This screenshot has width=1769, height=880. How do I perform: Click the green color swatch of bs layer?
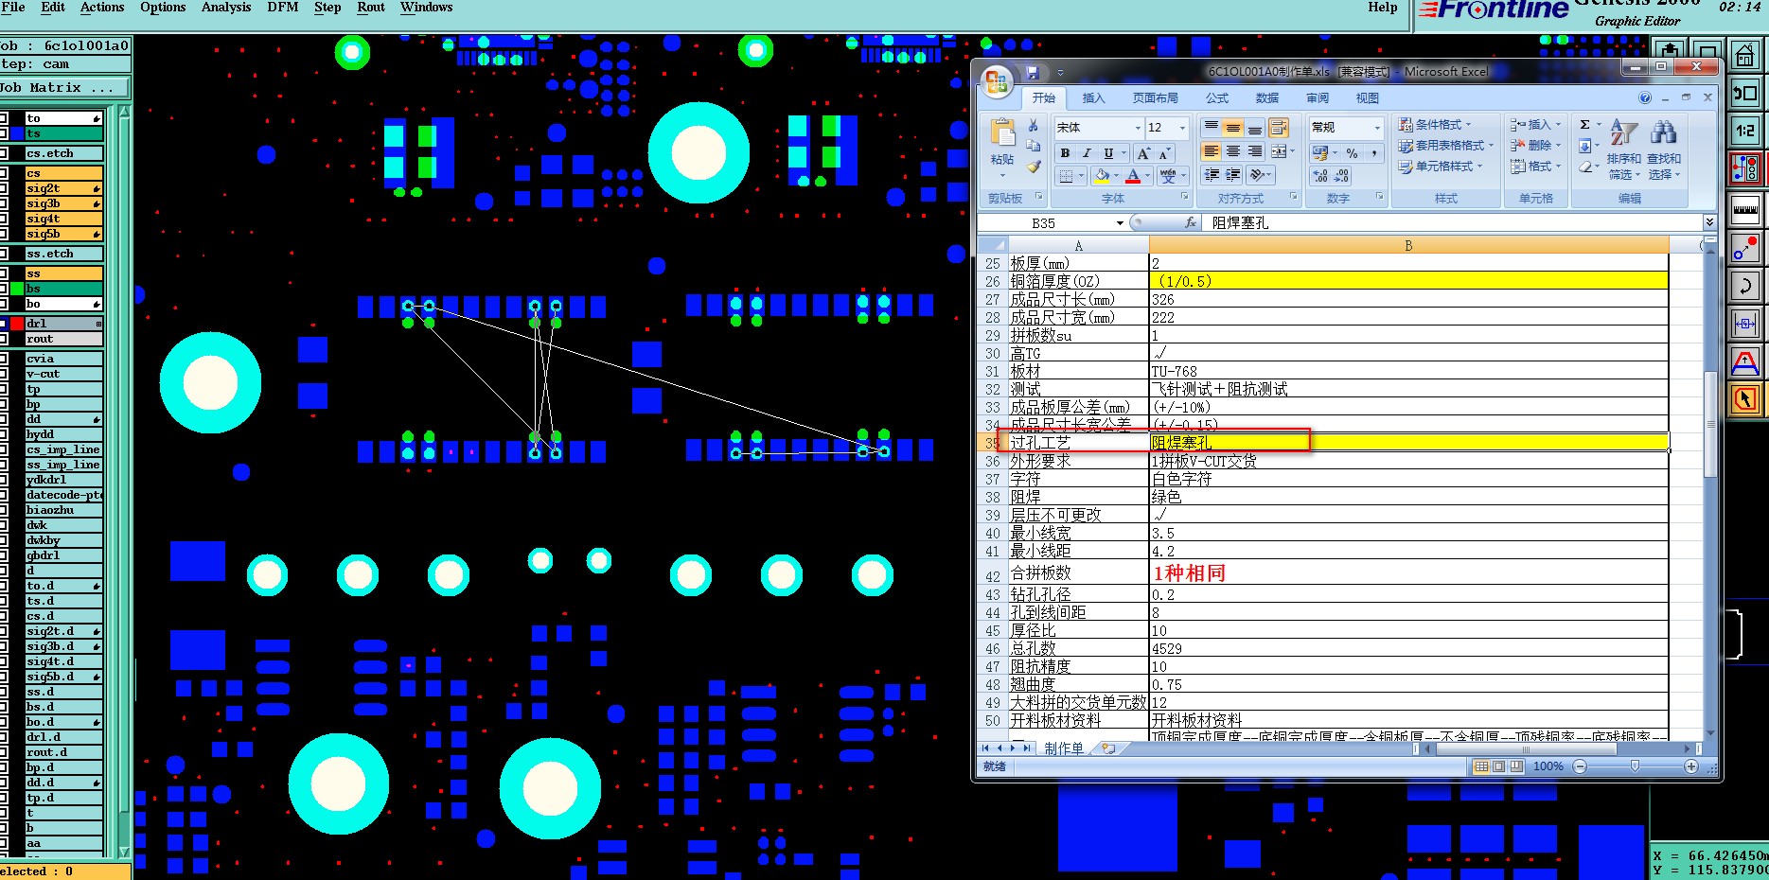16,289
